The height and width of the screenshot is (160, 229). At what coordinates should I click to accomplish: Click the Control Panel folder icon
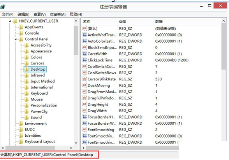pos(21,39)
